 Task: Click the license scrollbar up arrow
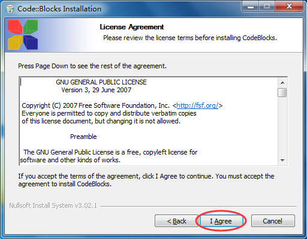[282, 83]
